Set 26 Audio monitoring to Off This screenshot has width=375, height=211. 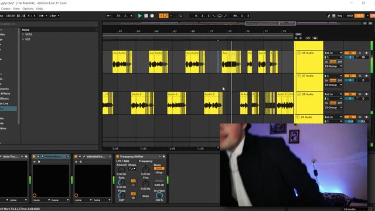[x=340, y=62]
